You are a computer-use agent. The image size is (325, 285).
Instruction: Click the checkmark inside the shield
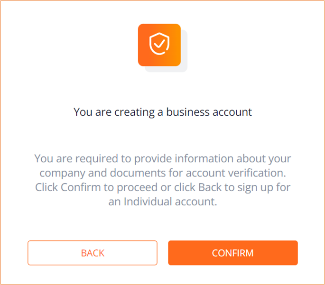point(159,44)
